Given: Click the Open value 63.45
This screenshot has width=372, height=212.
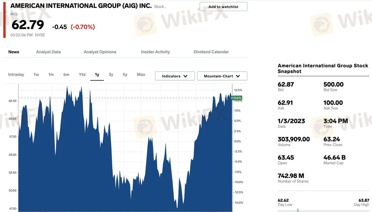Looking at the screenshot, I should 286,158.
